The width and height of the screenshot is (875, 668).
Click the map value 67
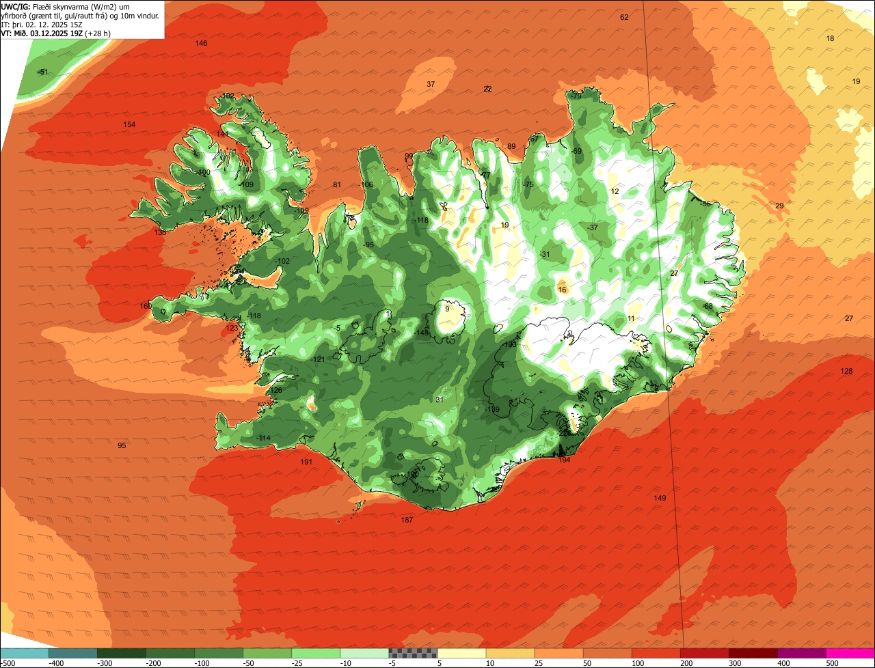click(534, 139)
